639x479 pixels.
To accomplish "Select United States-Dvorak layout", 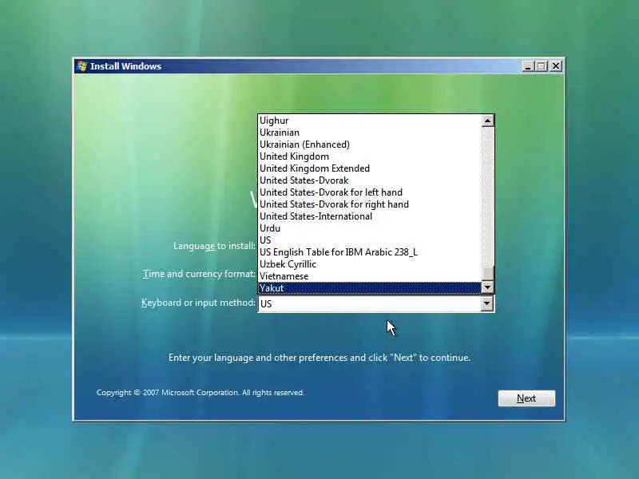I will (369, 180).
